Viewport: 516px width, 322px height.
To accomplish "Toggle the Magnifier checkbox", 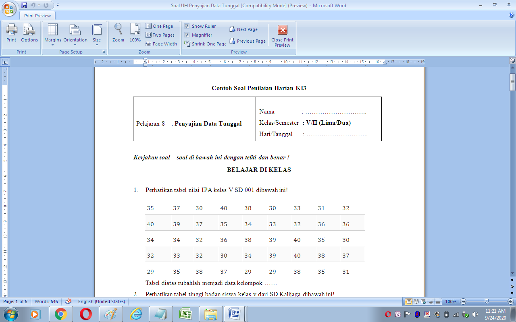I will click(187, 35).
